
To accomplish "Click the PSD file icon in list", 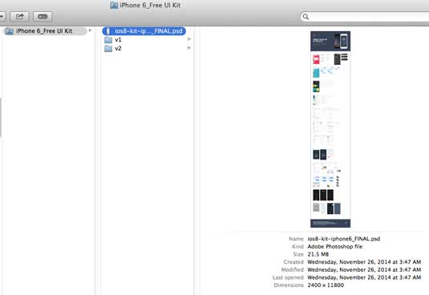I will (108, 31).
